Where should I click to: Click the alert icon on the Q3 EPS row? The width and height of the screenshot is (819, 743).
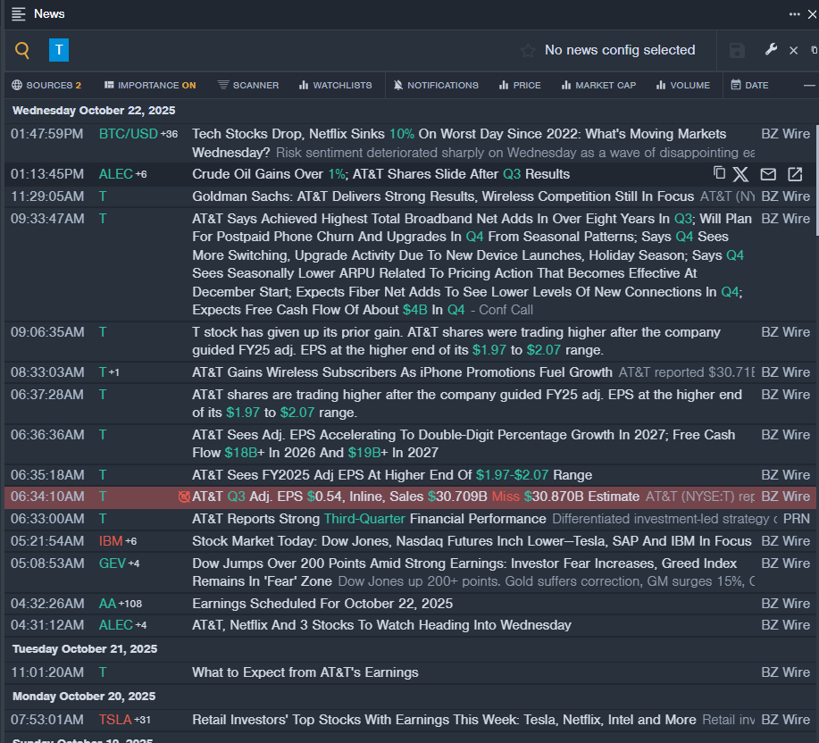click(x=184, y=497)
